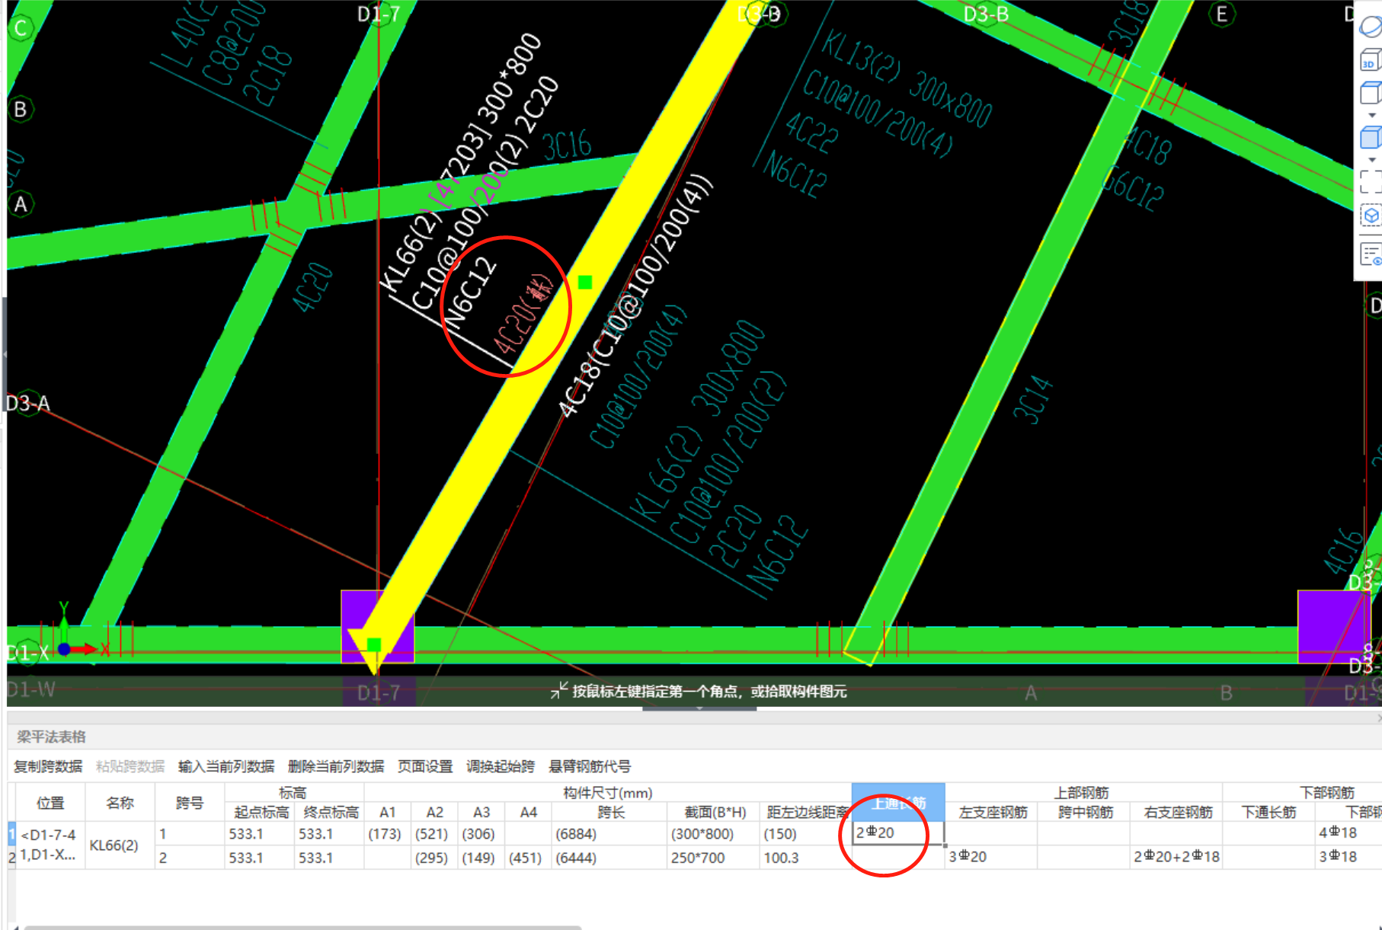
Task: Select the dashed rectangle region tool
Action: 1371,182
